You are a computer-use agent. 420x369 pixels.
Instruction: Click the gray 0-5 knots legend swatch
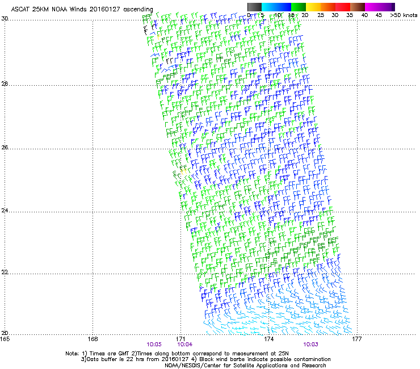coord(254,7)
